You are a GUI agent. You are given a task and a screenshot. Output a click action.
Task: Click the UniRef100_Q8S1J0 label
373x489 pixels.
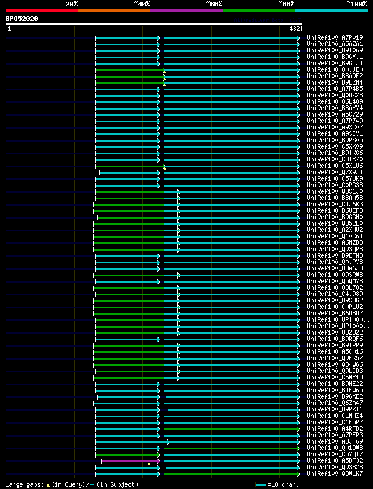[335, 192]
